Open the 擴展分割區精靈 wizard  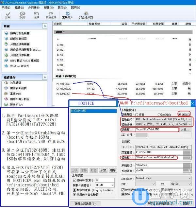(x=20, y=33)
